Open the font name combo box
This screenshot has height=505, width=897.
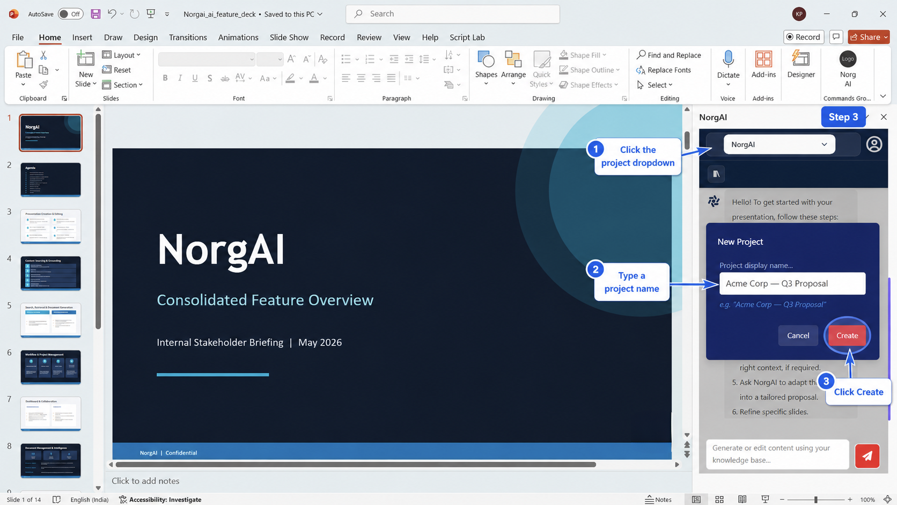207,59
